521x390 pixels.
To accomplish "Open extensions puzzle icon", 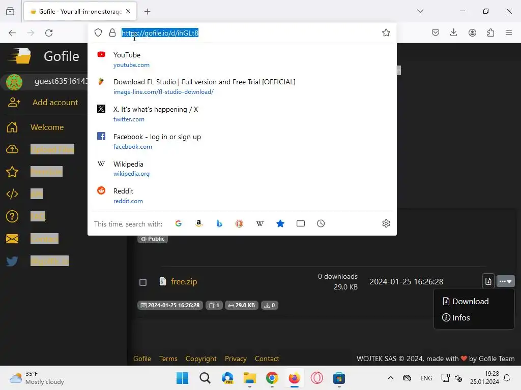I will [x=490, y=32].
